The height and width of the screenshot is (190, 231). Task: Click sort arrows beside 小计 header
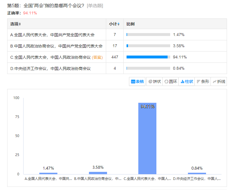(119, 24)
